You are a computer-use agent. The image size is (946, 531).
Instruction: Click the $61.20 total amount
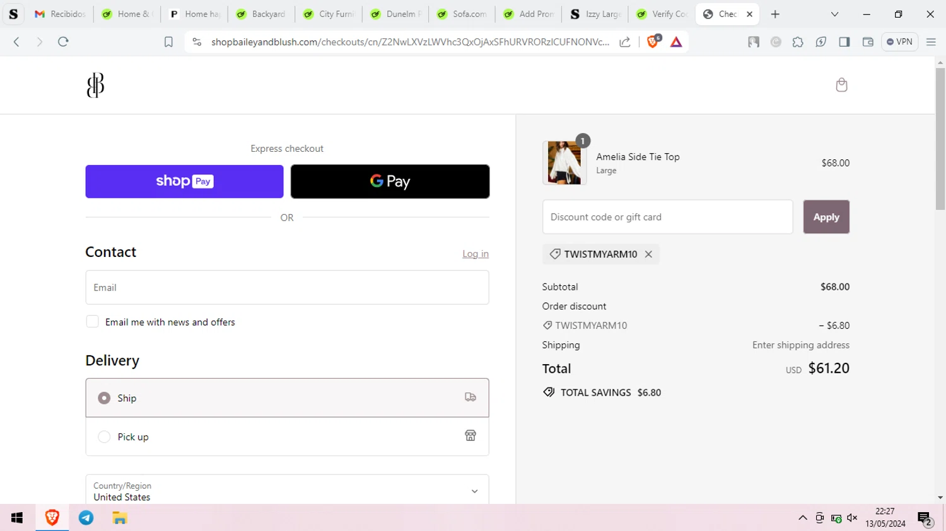(x=829, y=368)
